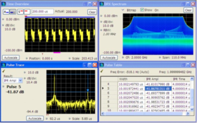Click Autoscale in the Pulse Trace panel
The width and height of the screenshot is (197, 123).
click(35, 118)
